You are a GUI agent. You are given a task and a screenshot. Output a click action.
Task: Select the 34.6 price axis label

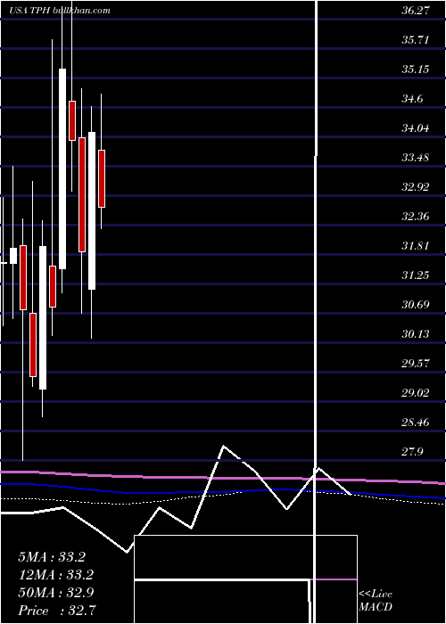pyautogui.click(x=412, y=99)
